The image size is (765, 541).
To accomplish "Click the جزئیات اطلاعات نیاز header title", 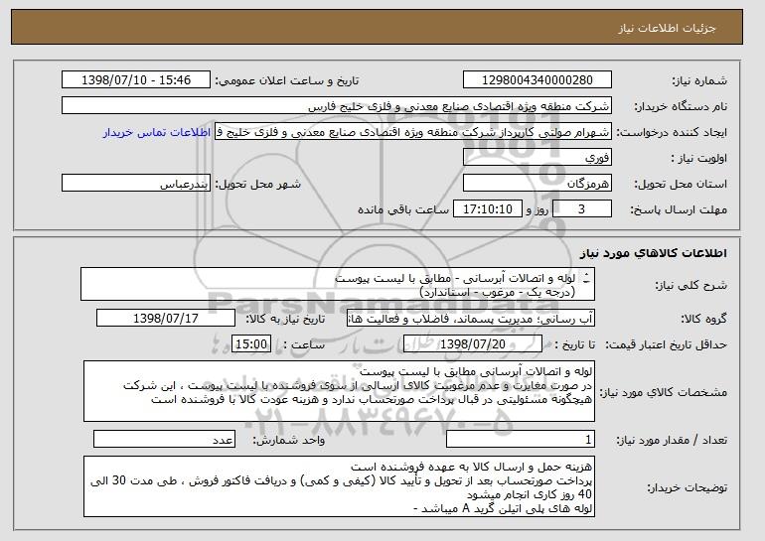I will [x=667, y=28].
